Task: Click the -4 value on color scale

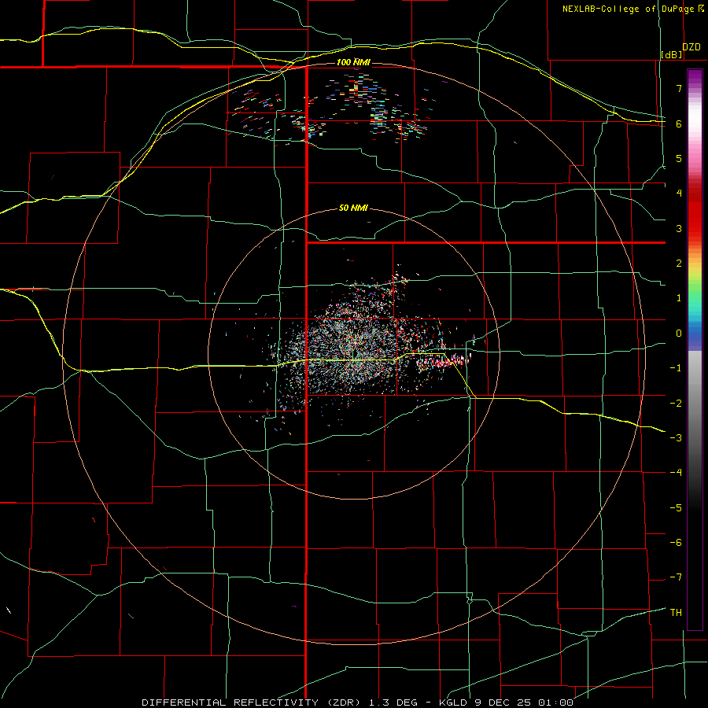Action: pos(676,472)
